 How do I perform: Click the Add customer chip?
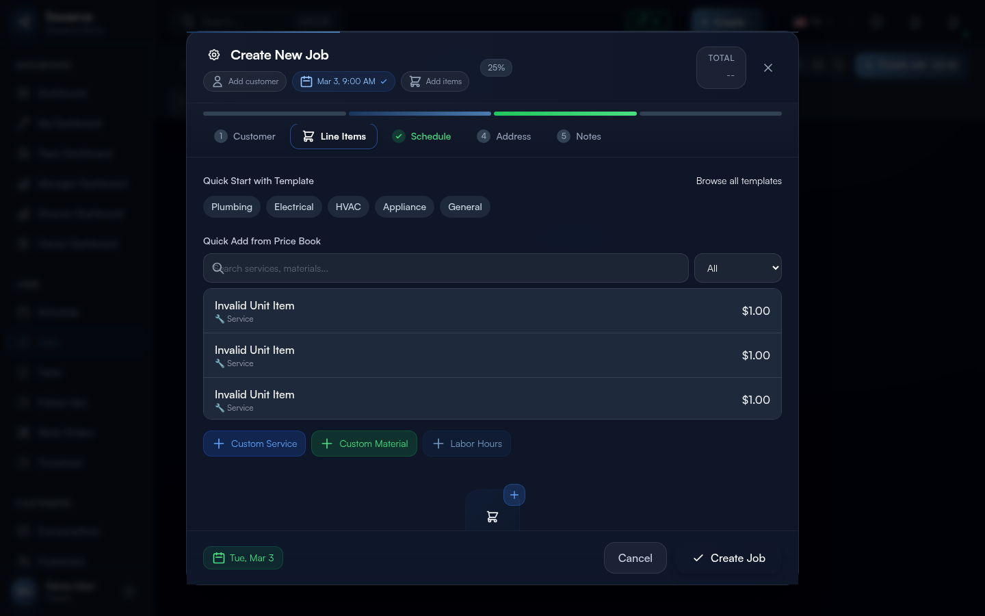tap(245, 81)
